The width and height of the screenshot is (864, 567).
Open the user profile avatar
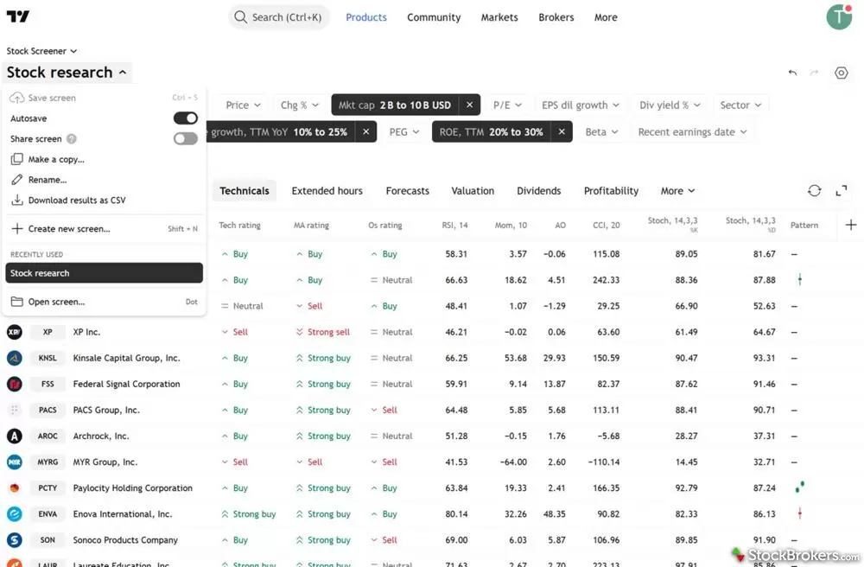point(839,16)
